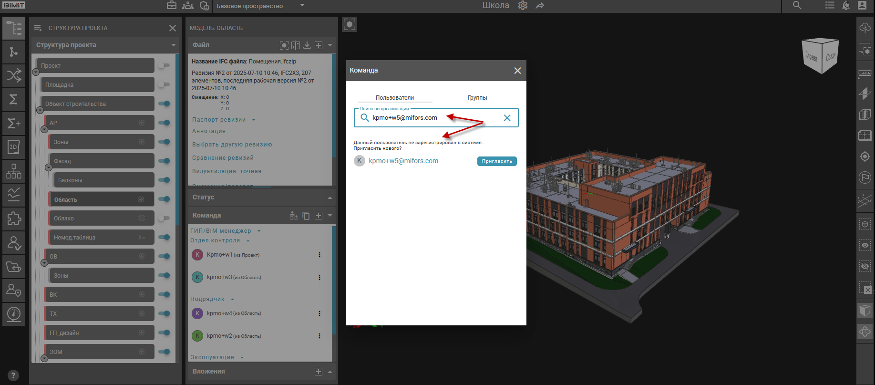Viewport: 875px width, 385px height.
Task: Clear the organization search field
Action: click(x=507, y=118)
